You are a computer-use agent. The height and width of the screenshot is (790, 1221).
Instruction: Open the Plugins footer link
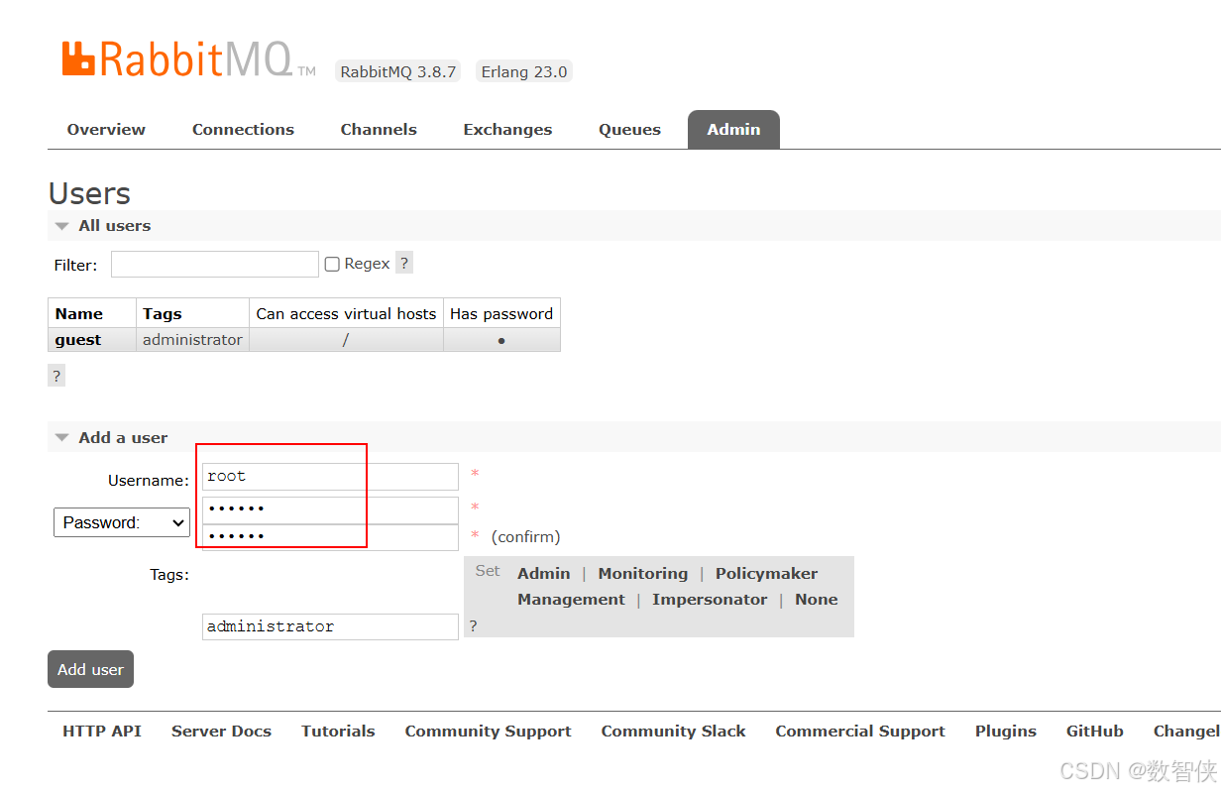(1005, 731)
